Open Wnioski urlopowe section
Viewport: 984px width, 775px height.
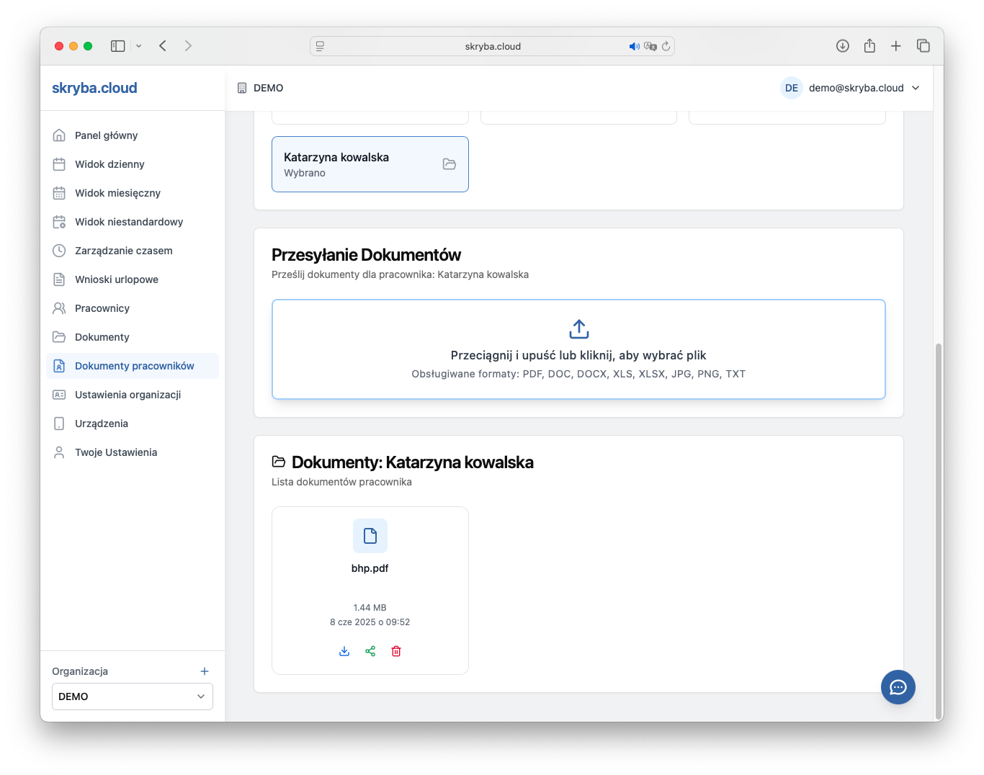click(116, 279)
